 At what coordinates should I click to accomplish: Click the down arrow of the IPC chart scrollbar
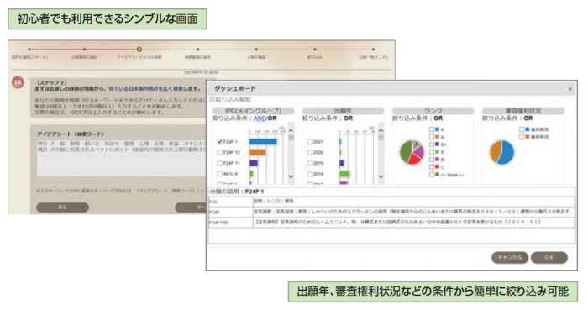click(291, 176)
